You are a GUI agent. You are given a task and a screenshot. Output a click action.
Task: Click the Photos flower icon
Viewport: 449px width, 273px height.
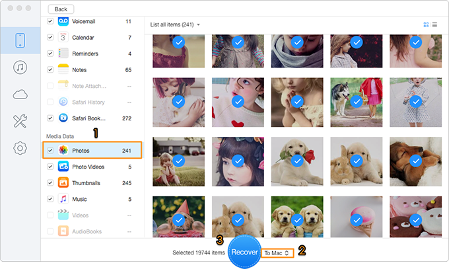63,150
